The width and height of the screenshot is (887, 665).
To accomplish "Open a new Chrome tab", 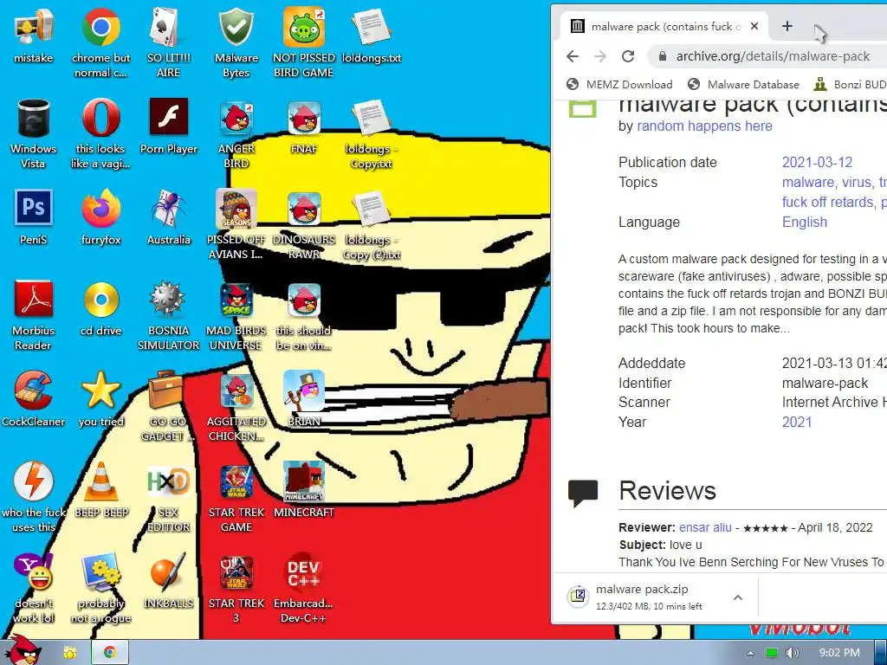I will [787, 26].
